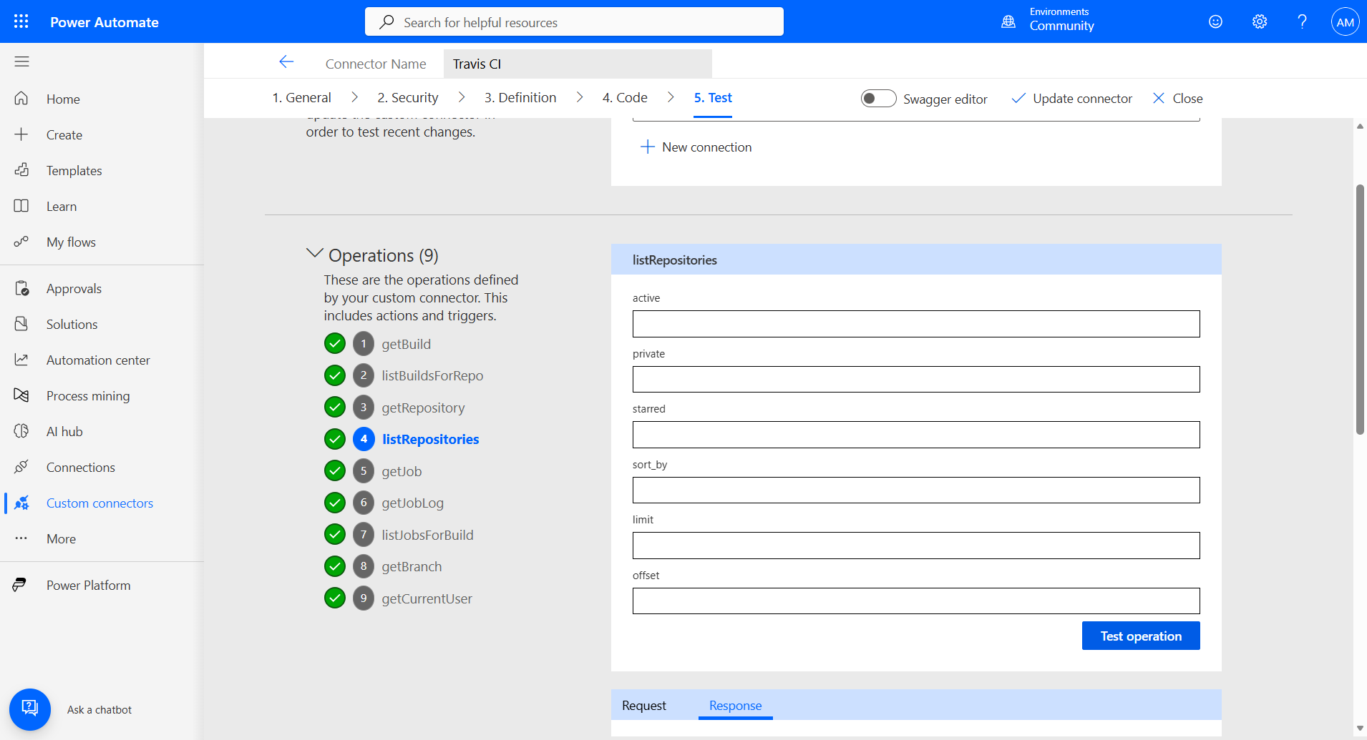Open the Help question mark icon
1367x740 pixels.
1303,21
